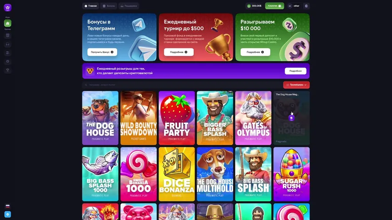Click Получить бонус on Telegram banner
The image size is (392, 220).
102,52
